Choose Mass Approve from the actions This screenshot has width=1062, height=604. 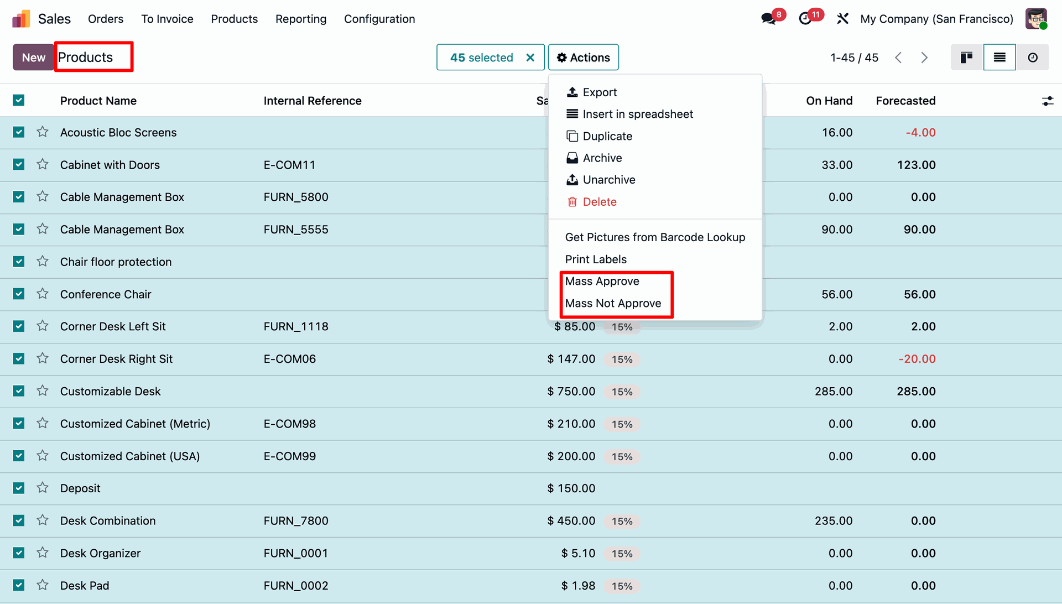(602, 281)
